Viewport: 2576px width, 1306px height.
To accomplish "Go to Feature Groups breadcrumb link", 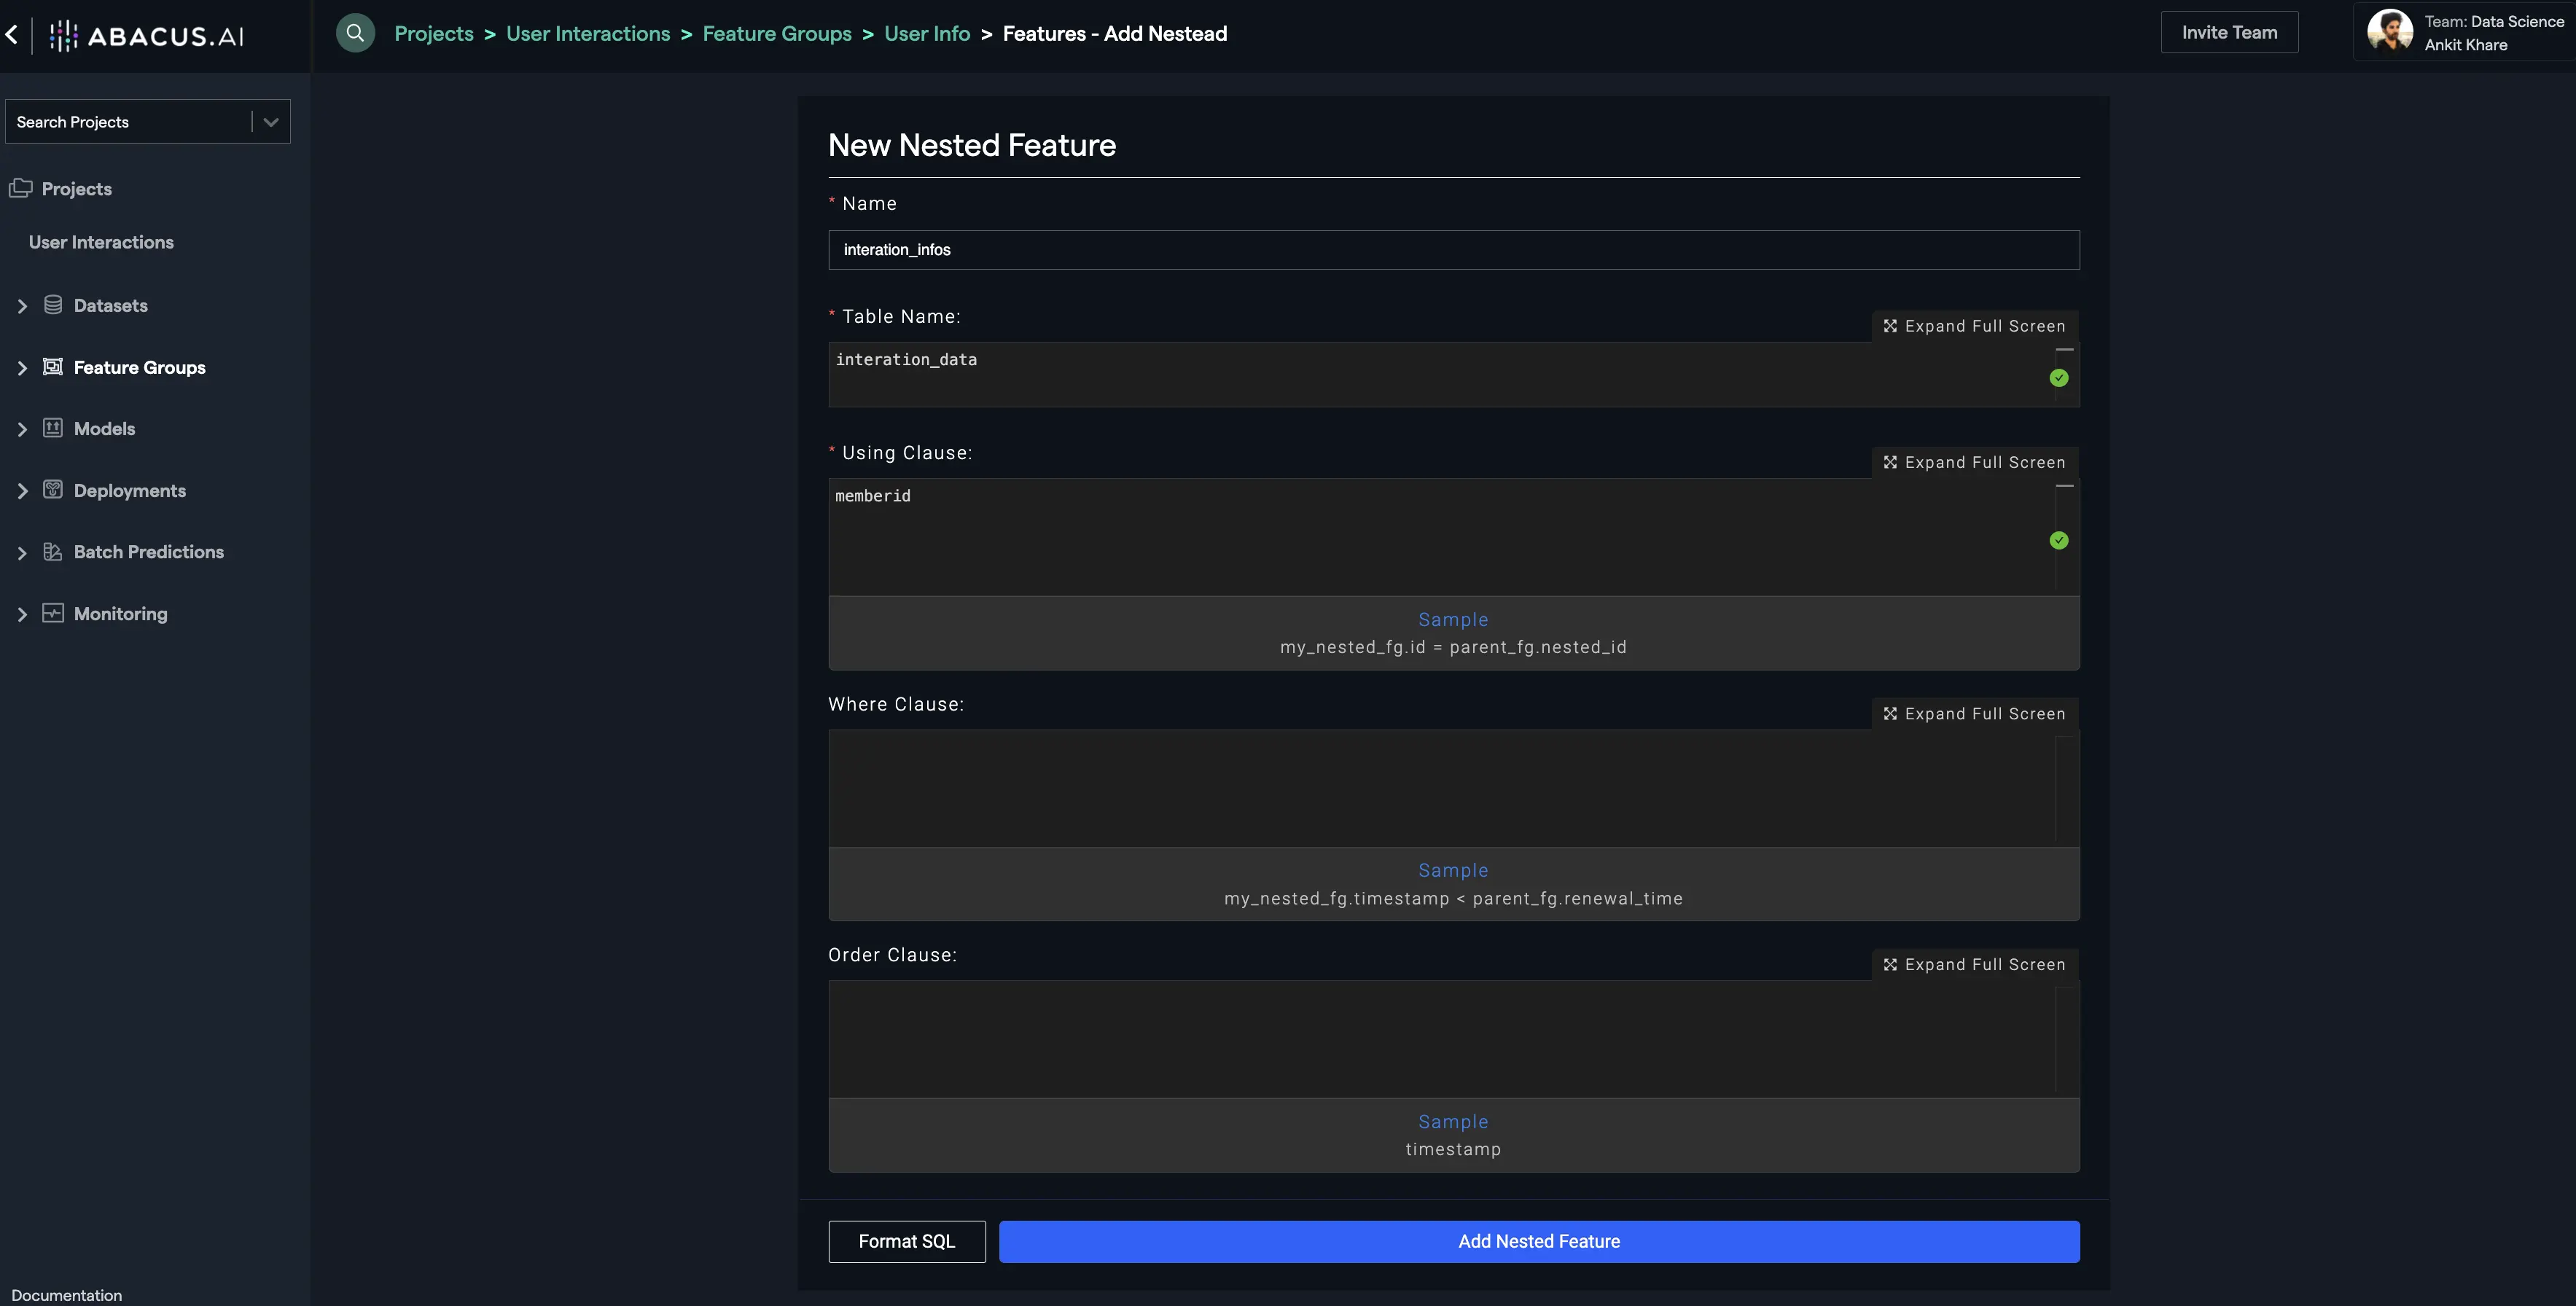I will 776,33.
